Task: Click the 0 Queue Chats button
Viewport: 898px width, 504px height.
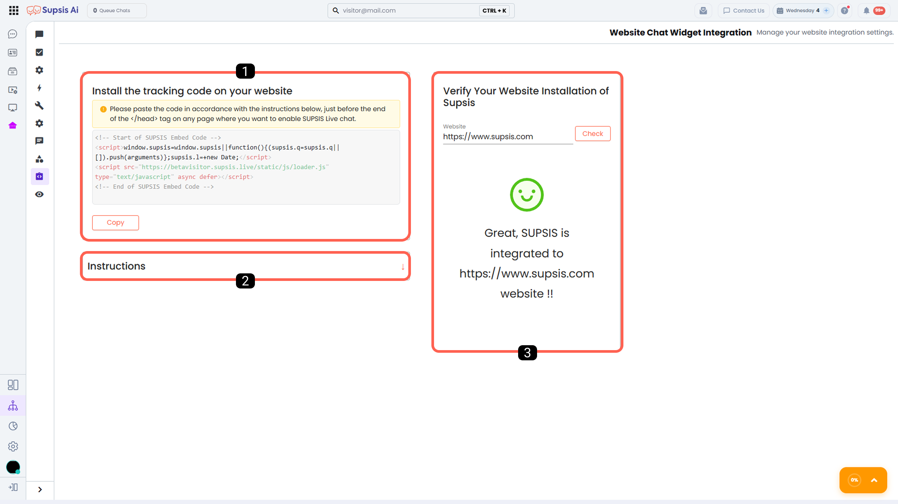Action: click(117, 11)
